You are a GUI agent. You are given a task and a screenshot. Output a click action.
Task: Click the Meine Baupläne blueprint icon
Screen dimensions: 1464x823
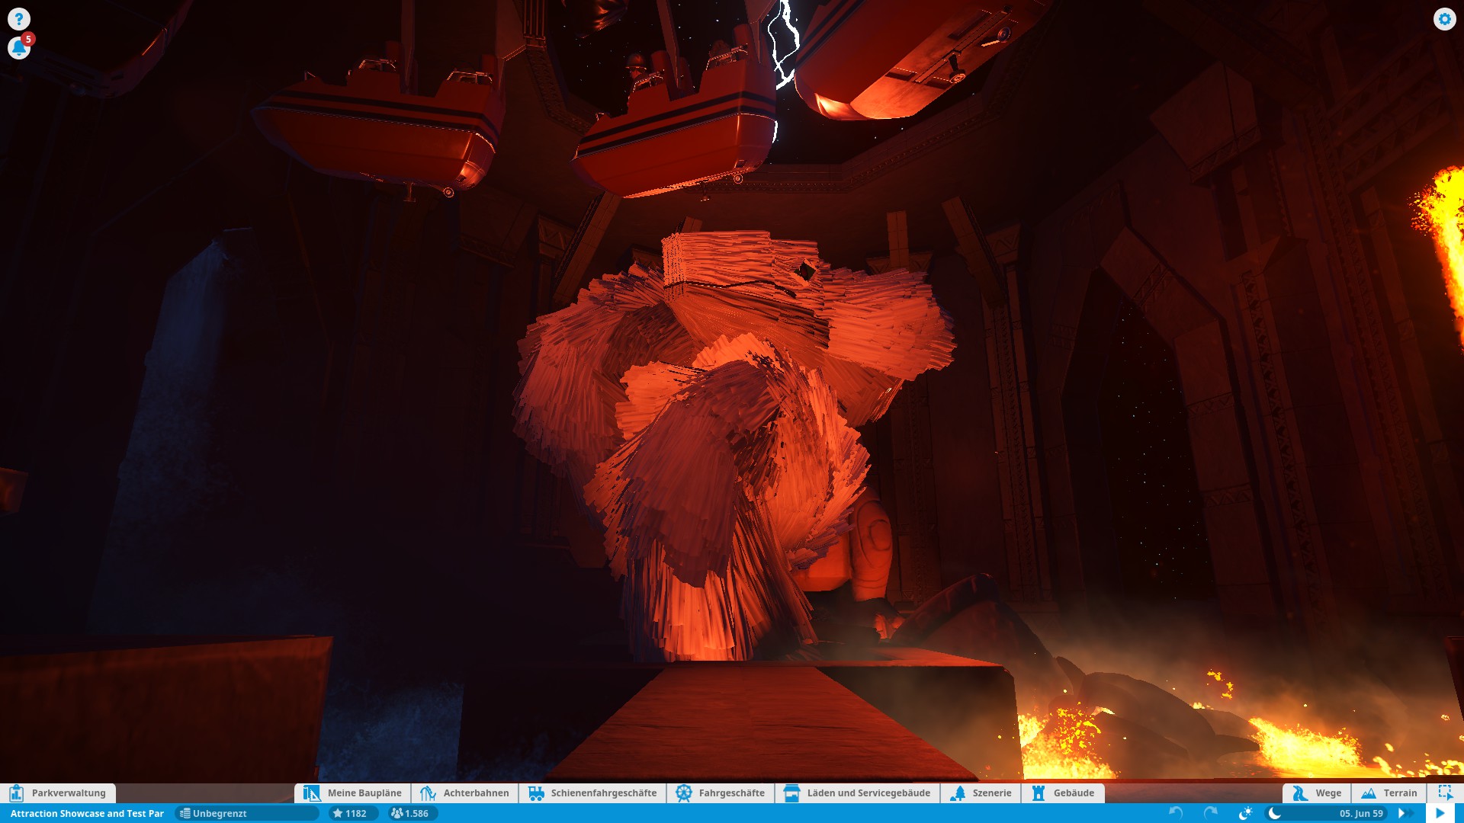(311, 793)
